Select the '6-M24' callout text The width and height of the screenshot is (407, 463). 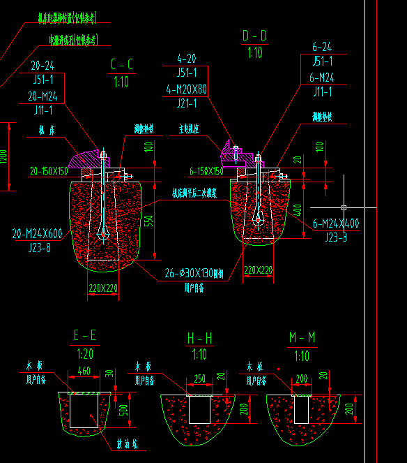tap(322, 78)
